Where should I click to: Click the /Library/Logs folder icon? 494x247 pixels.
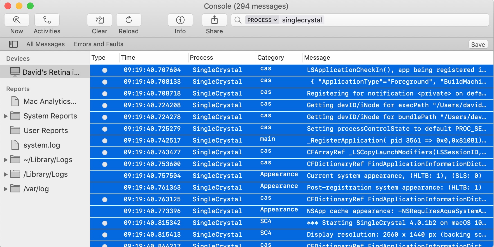point(15,174)
